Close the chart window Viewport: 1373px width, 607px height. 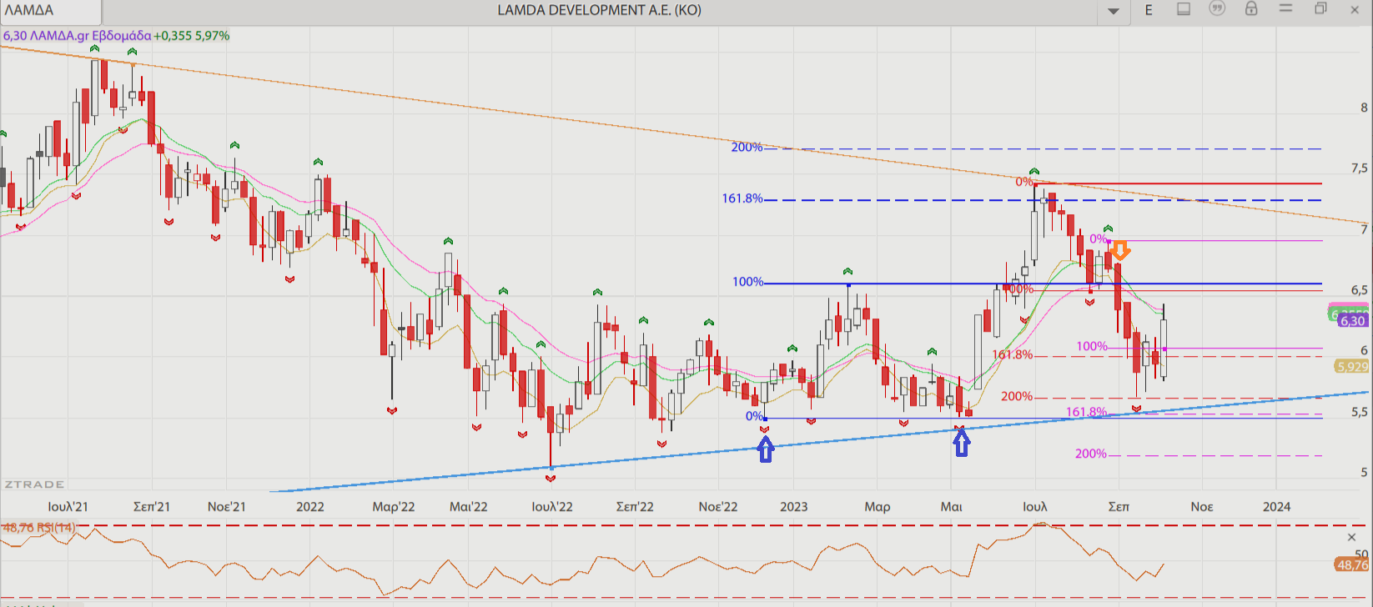pos(1355,9)
